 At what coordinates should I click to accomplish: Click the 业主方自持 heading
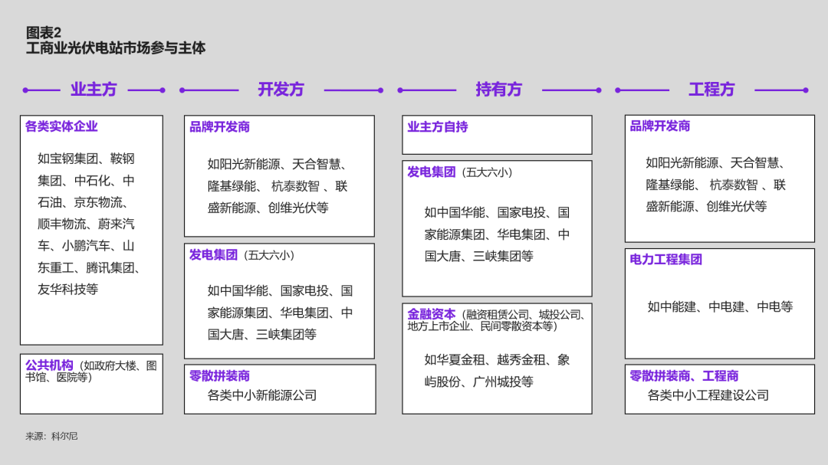437,127
